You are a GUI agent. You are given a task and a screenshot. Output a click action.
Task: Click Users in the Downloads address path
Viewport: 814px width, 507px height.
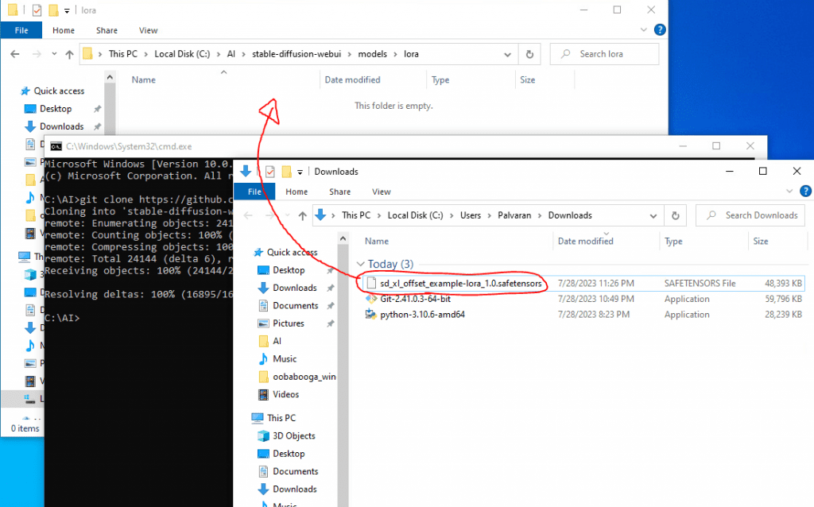tap(471, 215)
